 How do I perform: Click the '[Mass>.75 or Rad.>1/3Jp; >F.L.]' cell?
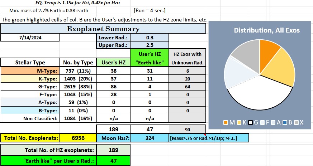coord(209,138)
